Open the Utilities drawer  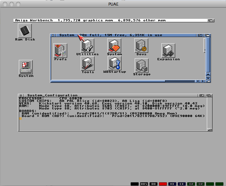87,46
